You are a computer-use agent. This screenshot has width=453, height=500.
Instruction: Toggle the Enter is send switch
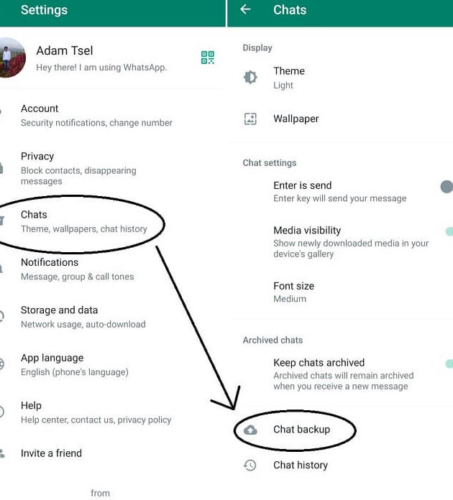(447, 187)
